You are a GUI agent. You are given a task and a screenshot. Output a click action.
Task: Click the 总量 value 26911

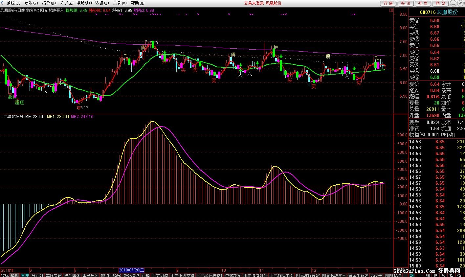coord(432,109)
